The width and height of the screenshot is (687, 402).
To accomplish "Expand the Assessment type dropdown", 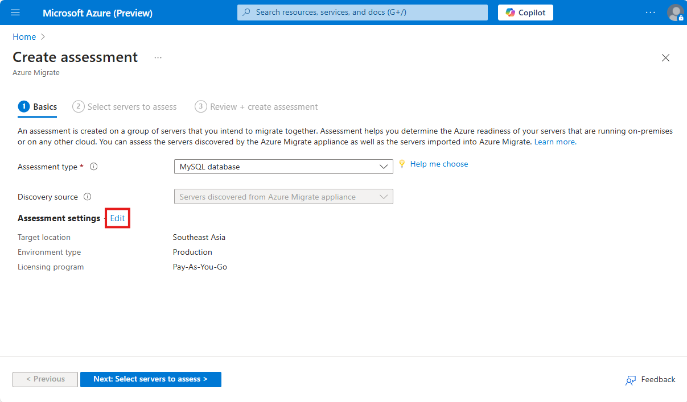I will pos(283,167).
